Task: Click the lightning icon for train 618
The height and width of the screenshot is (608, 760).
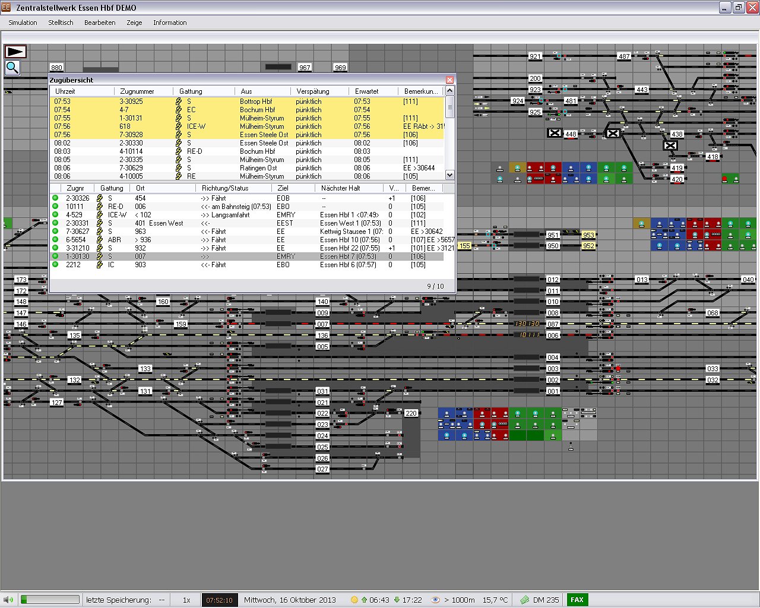Action: point(179,126)
